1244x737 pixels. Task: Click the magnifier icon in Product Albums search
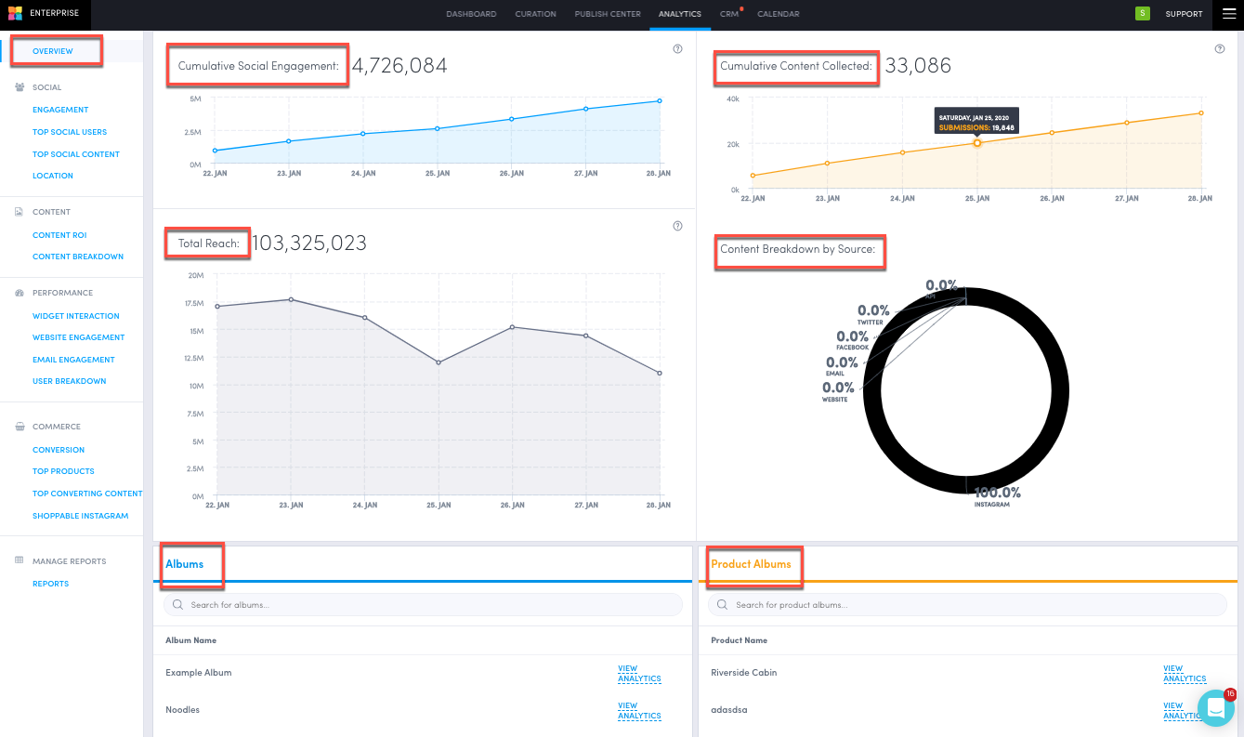click(722, 604)
